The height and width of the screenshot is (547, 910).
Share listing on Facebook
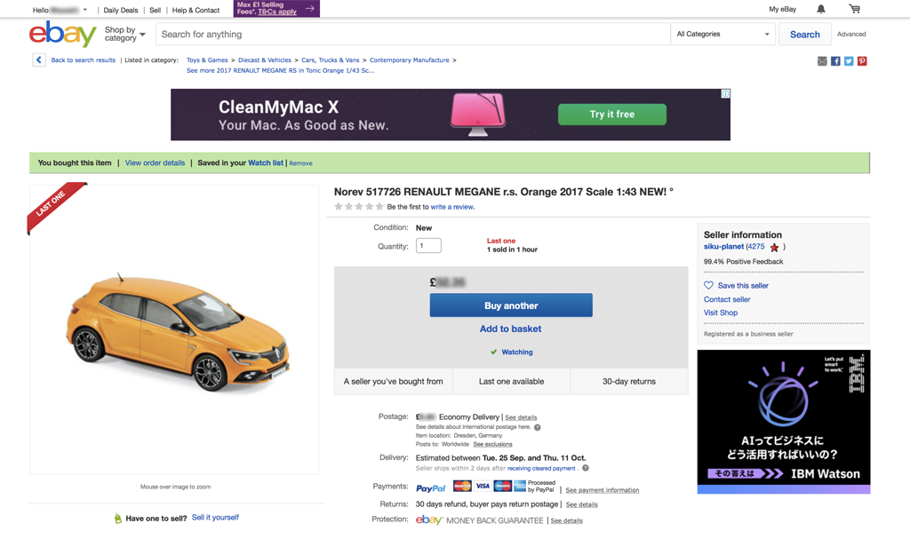click(x=835, y=61)
